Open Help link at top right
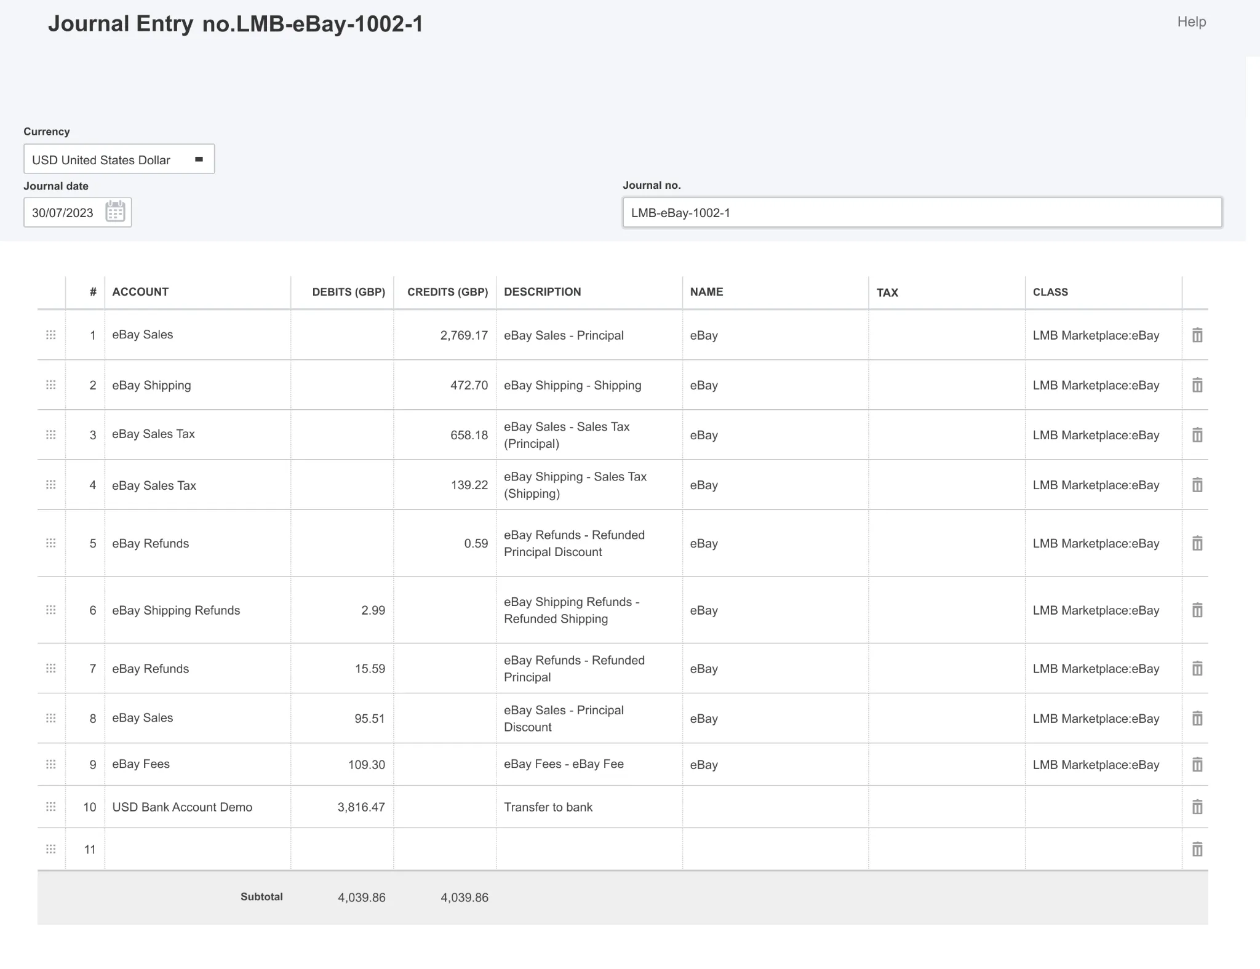This screenshot has height=969, width=1260. [1191, 22]
